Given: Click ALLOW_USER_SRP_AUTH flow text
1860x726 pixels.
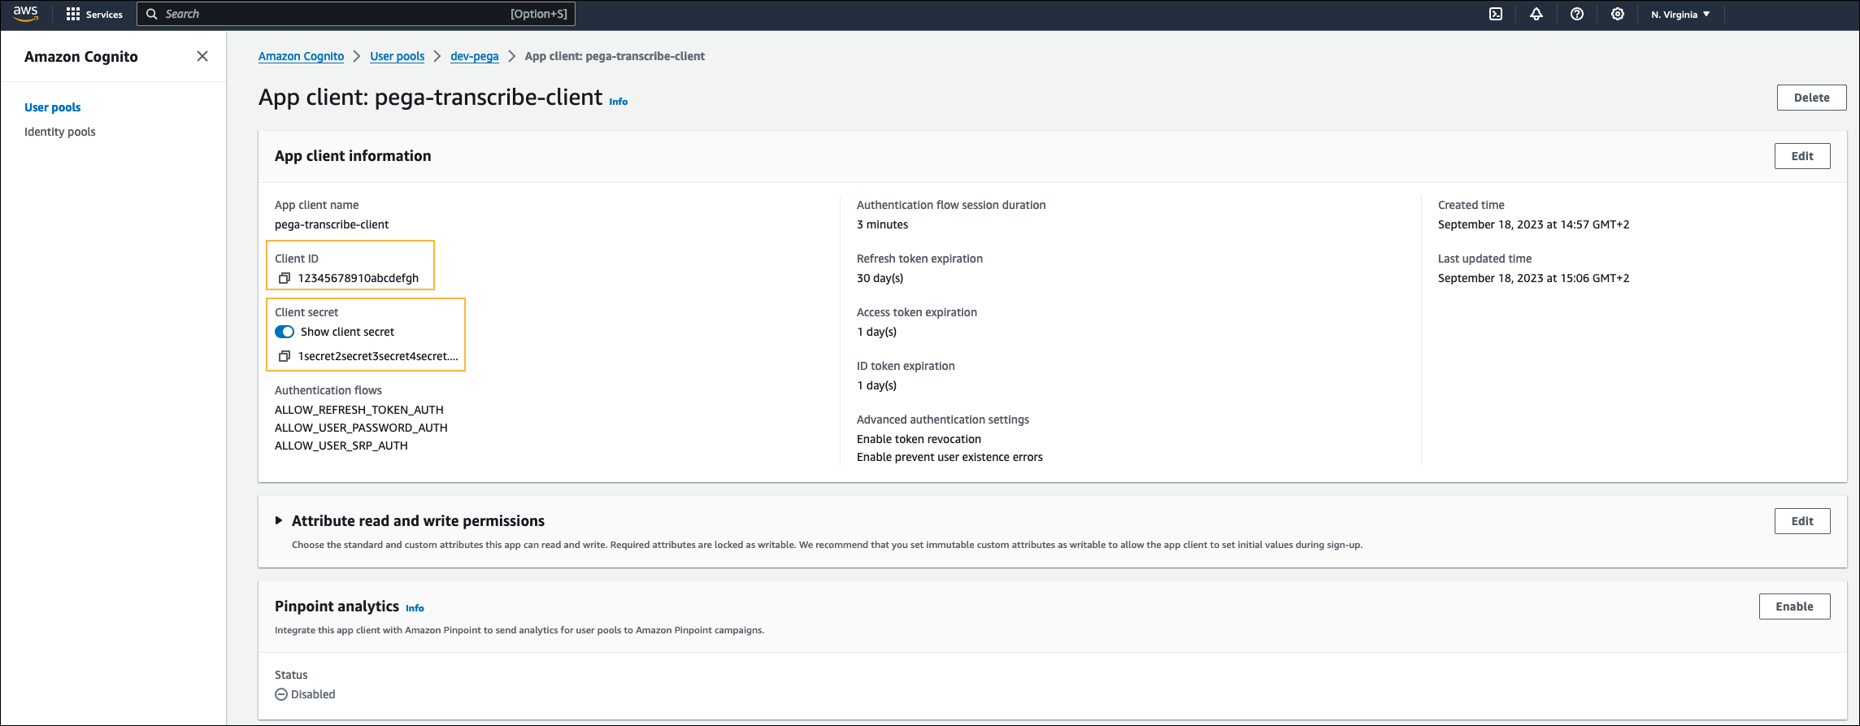Looking at the screenshot, I should point(341,446).
